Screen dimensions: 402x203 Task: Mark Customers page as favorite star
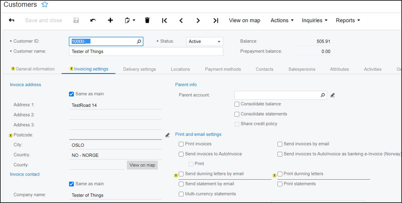45,5
